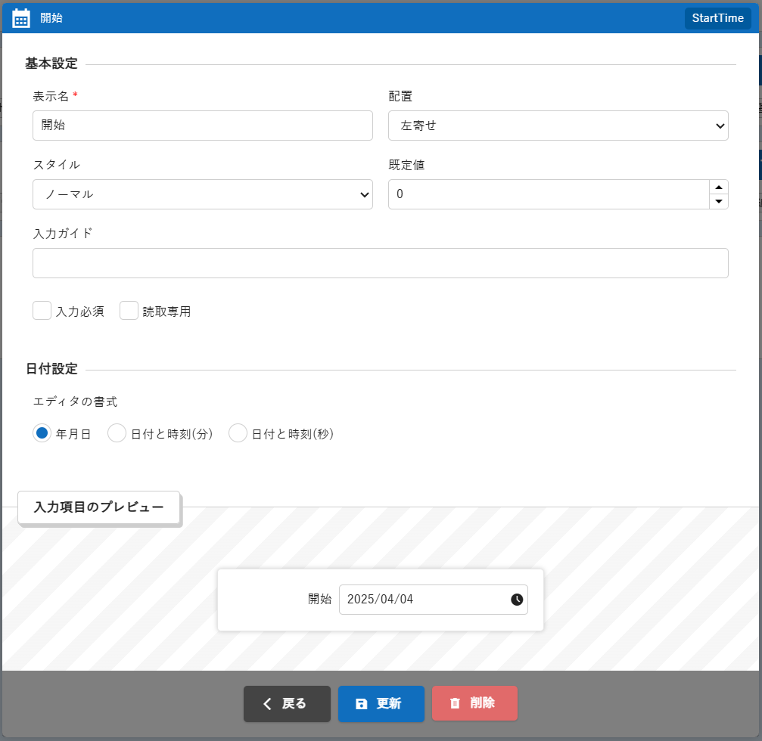Click the calendar icon in header
The image size is (762, 741).
21,18
